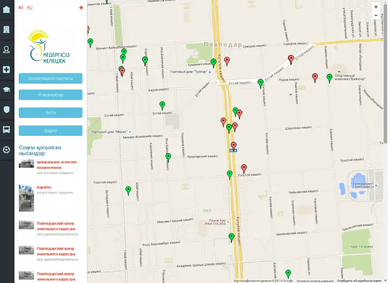Open the office building category icon
This screenshot has height=283, width=388.
pos(7,30)
